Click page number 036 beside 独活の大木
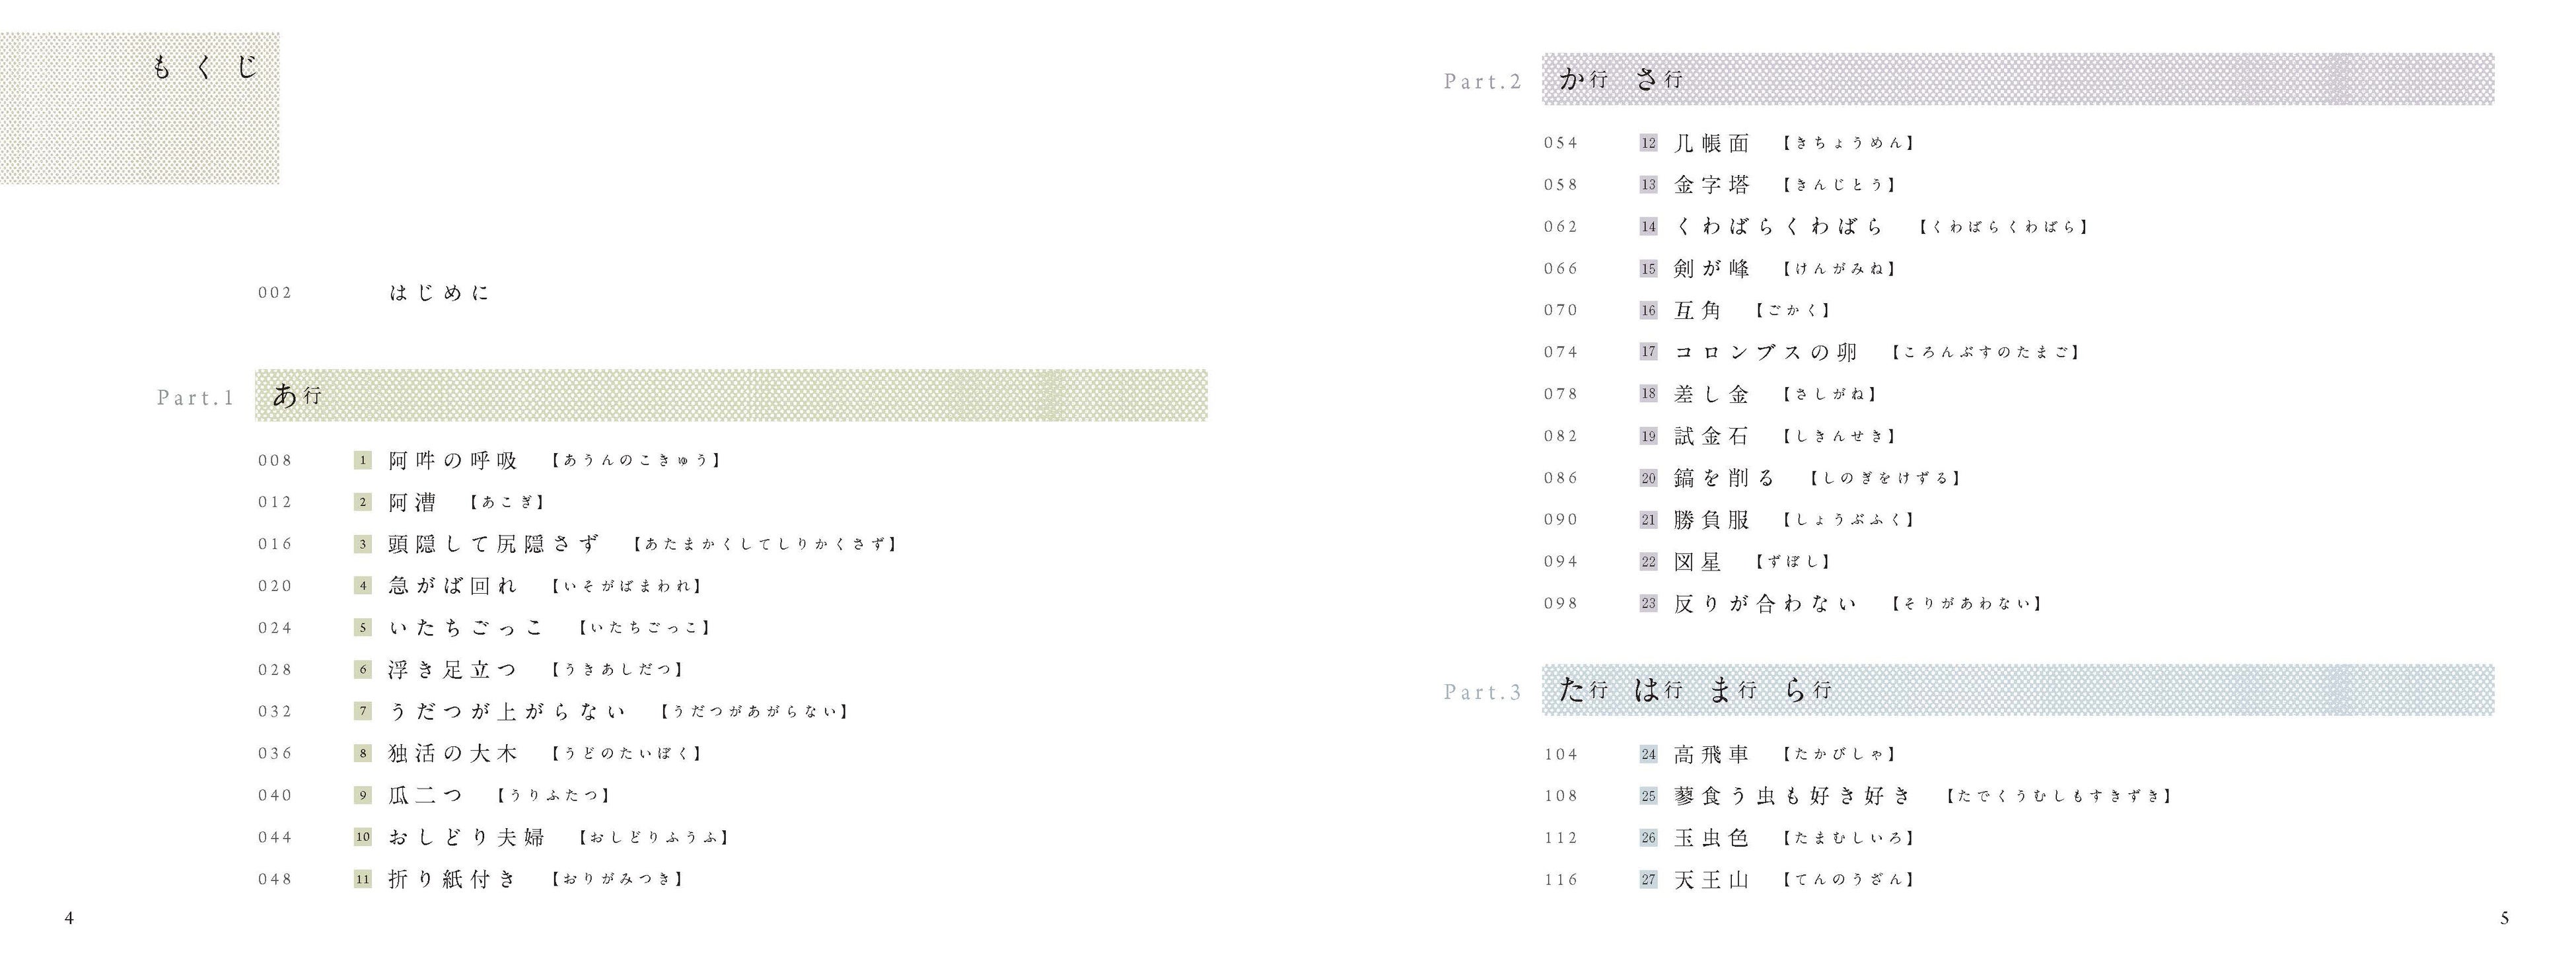 (275, 754)
